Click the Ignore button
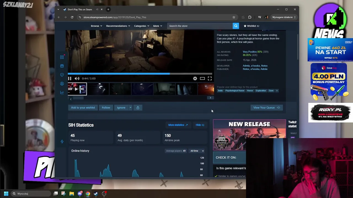Viewport: 353px width, 198px height. point(121,108)
